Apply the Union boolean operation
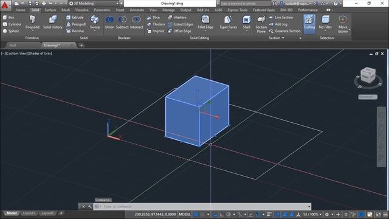The image size is (389, 219). tap(109, 23)
